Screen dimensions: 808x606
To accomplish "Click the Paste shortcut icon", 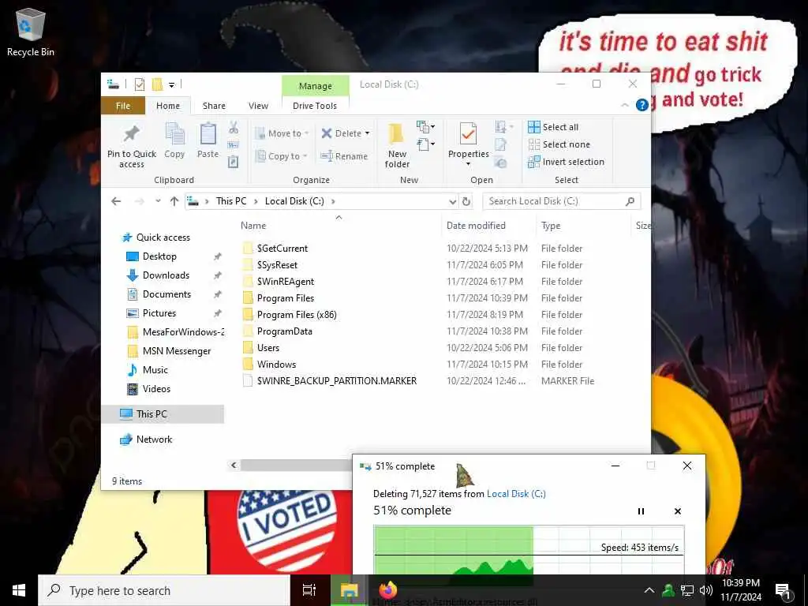I will pyautogui.click(x=234, y=162).
